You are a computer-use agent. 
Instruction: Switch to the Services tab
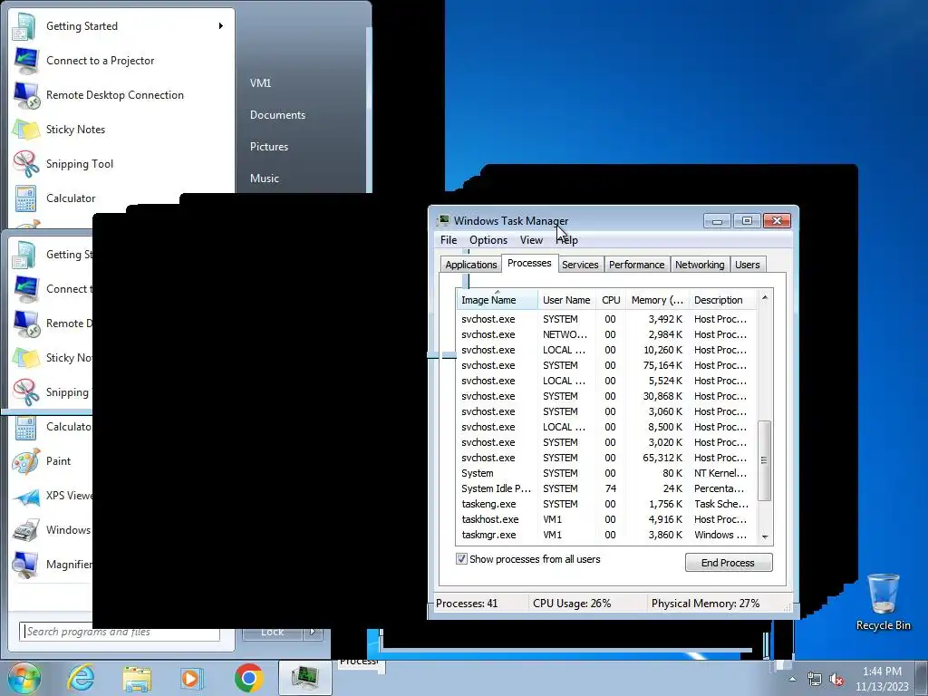tap(580, 265)
